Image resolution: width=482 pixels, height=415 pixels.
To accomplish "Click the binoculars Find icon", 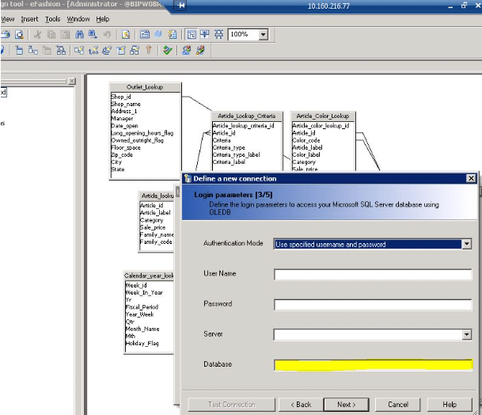I will pos(78,35).
